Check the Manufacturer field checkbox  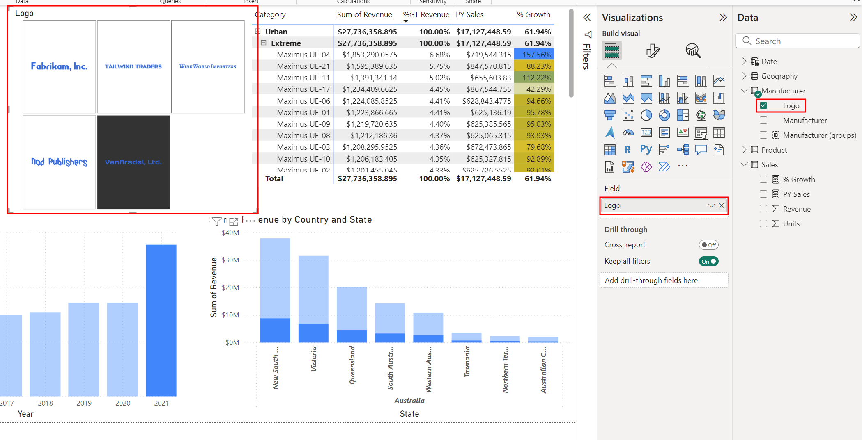[763, 121]
